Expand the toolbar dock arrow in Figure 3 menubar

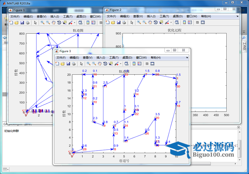coord(187,57)
